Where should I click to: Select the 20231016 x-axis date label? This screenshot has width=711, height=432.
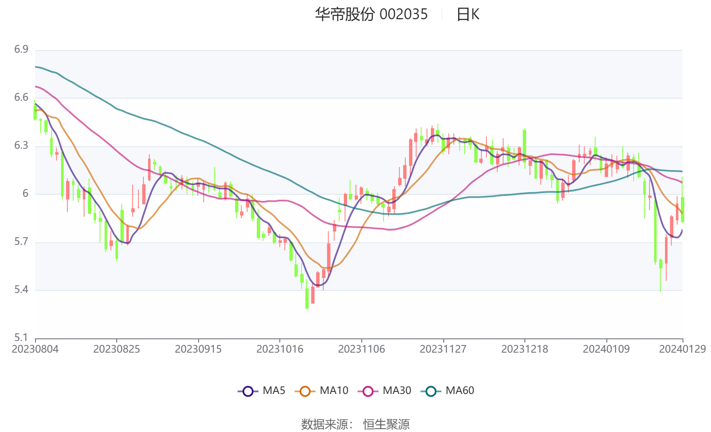click(280, 349)
